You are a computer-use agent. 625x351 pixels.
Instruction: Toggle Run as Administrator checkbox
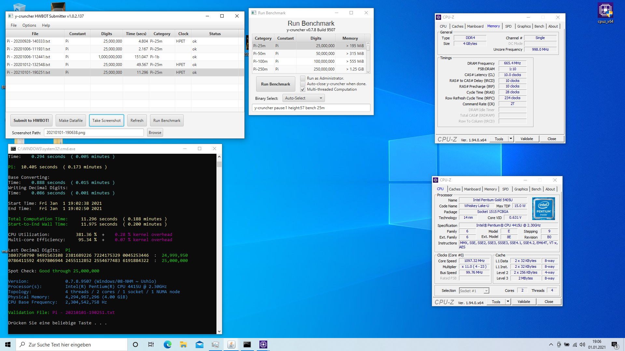click(x=303, y=78)
